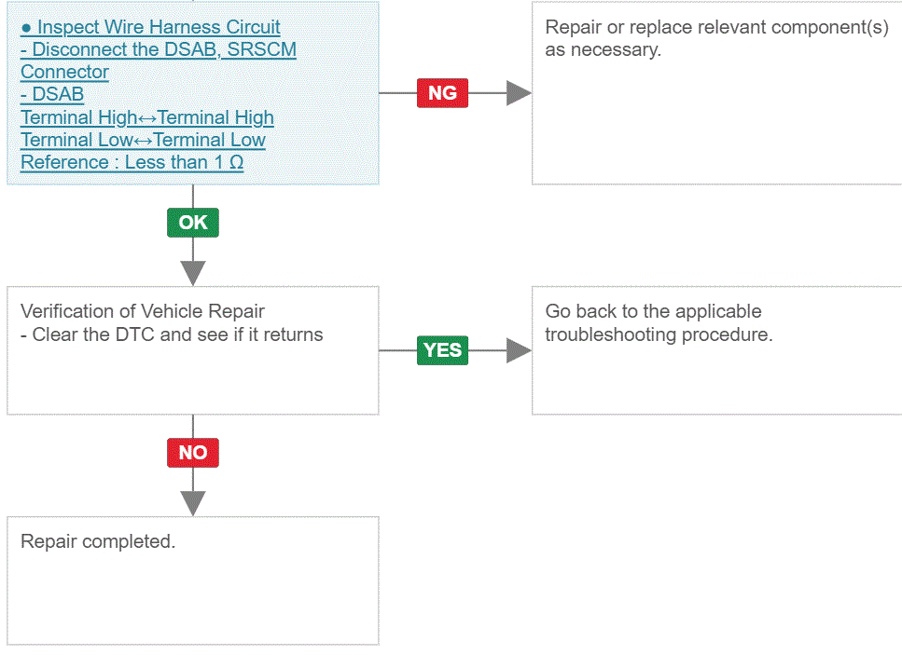Image resolution: width=902 pixels, height=655 pixels.
Task: Click the red NO badge
Action: click(x=193, y=453)
